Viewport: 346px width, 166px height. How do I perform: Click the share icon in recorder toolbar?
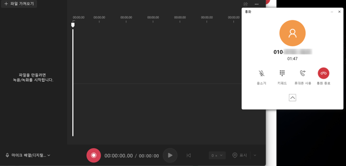click(245, 4)
